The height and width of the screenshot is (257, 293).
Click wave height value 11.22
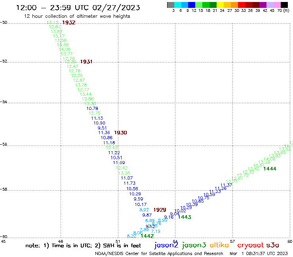click(x=114, y=153)
